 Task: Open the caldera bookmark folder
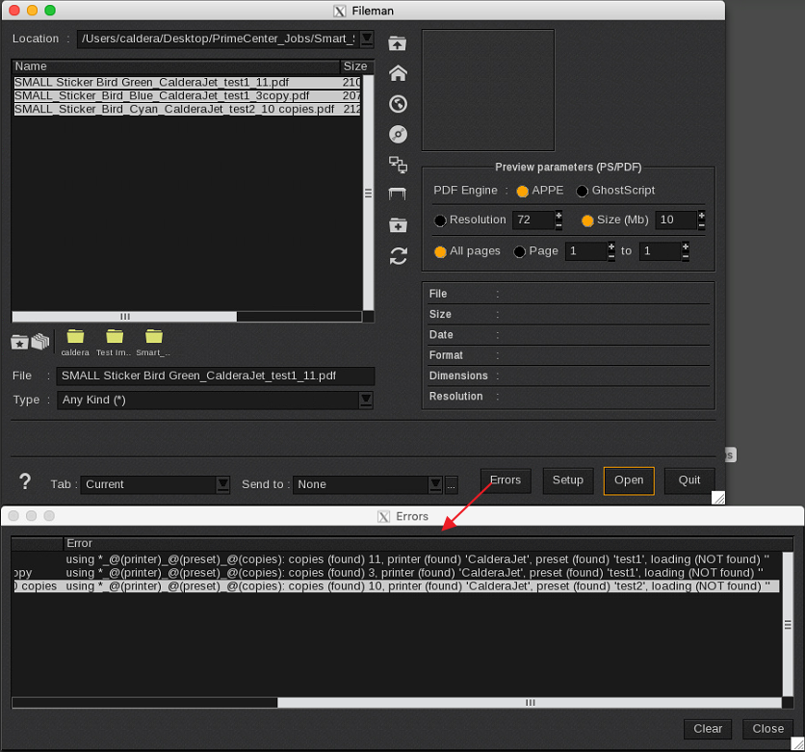tap(75, 339)
